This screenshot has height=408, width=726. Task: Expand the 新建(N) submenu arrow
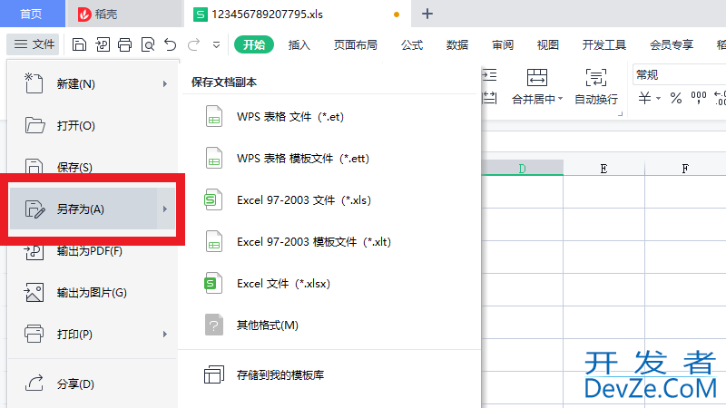click(165, 83)
